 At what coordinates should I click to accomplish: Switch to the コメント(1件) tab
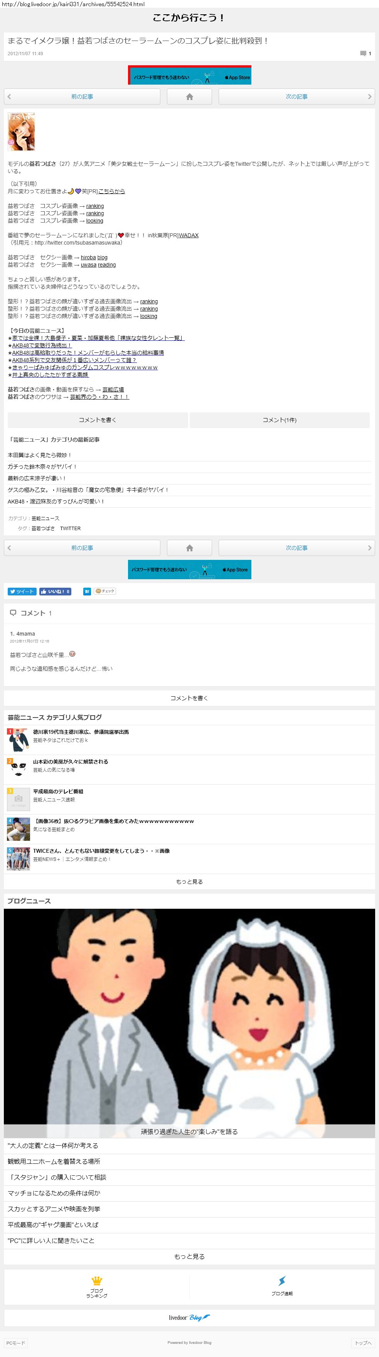(280, 420)
